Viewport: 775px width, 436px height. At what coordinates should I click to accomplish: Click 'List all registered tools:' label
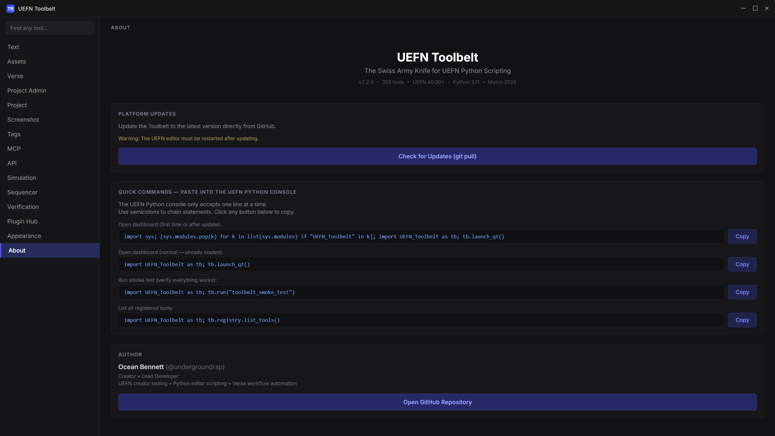[x=146, y=308]
